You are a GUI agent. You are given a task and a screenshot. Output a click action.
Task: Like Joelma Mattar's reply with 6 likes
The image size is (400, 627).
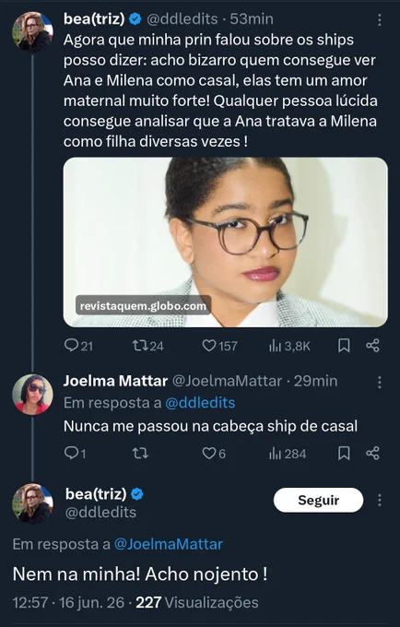tap(209, 453)
